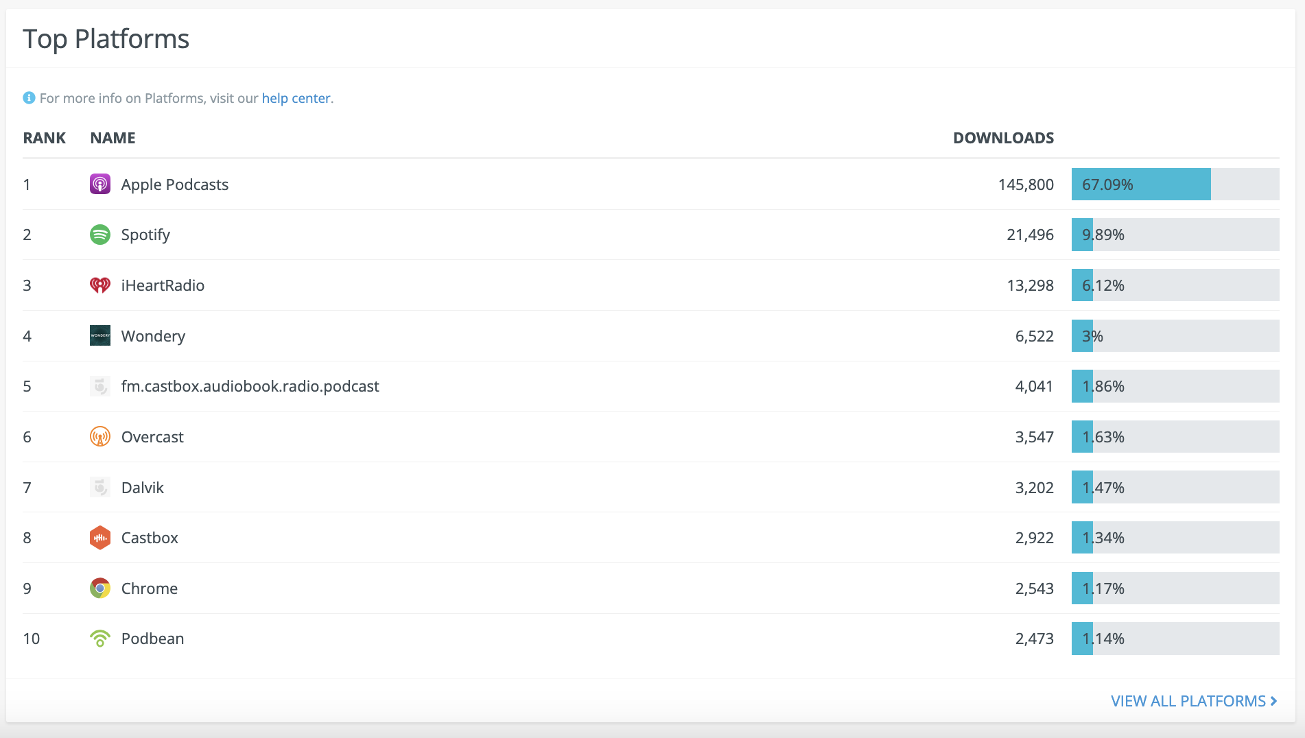Click the 2,543 downloads value
Image resolution: width=1305 pixels, height=738 pixels.
pyautogui.click(x=1034, y=588)
